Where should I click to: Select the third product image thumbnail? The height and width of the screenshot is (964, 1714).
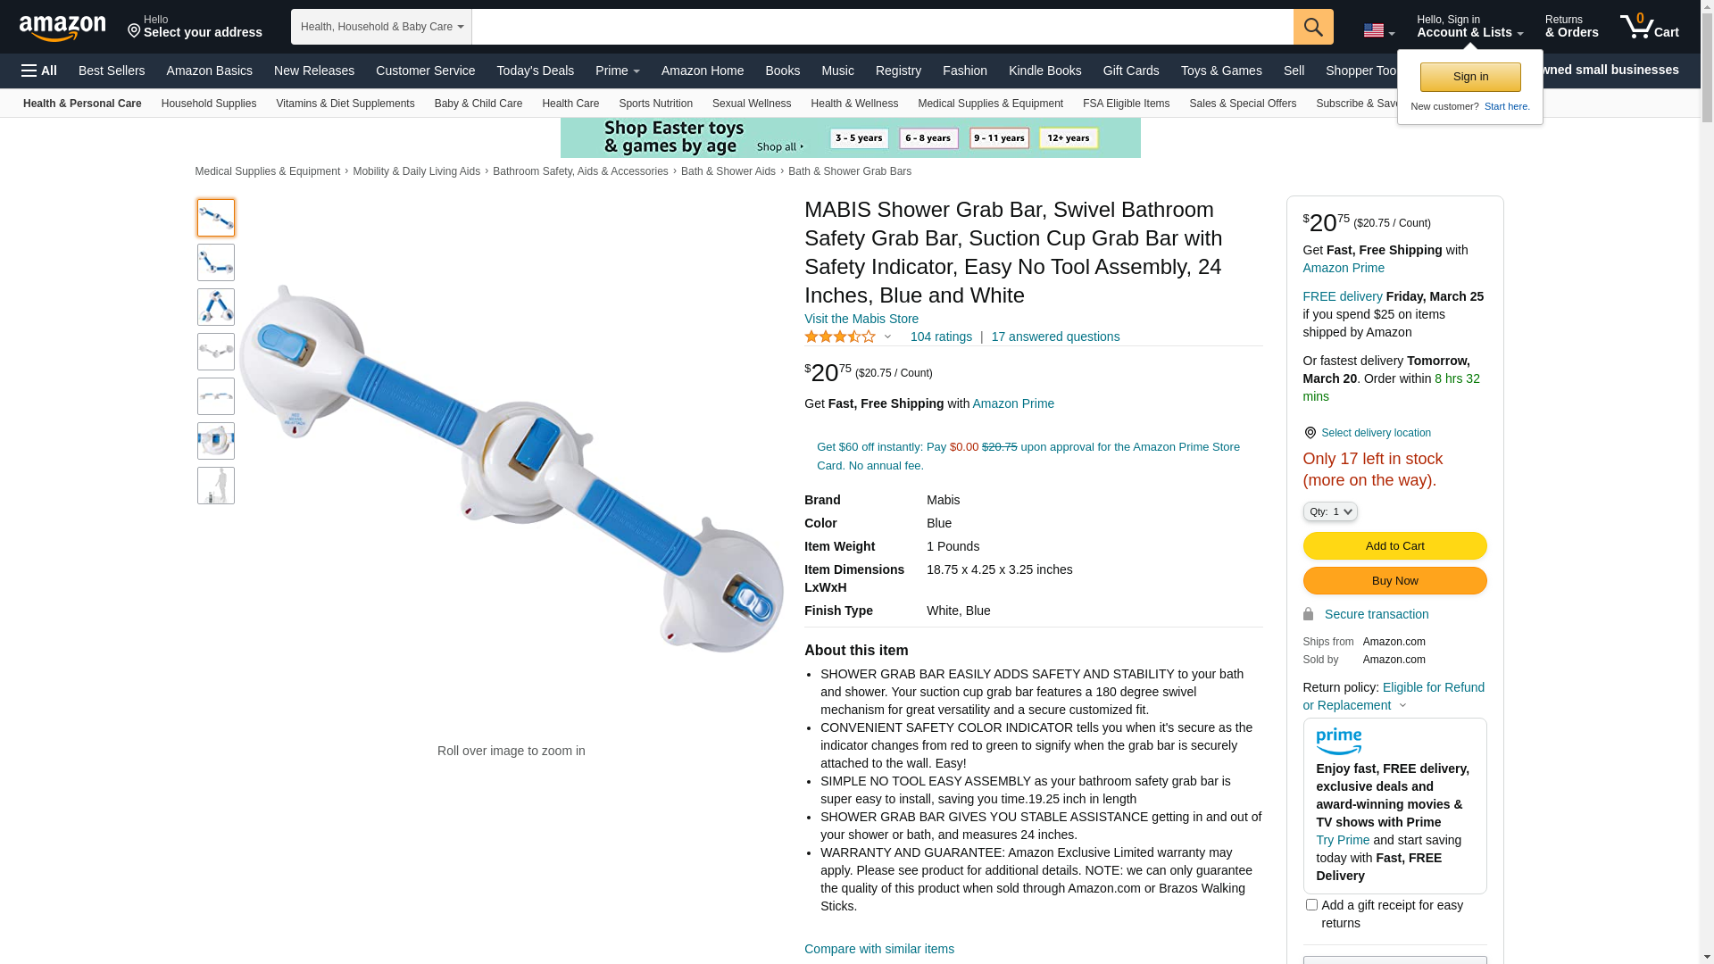(216, 307)
